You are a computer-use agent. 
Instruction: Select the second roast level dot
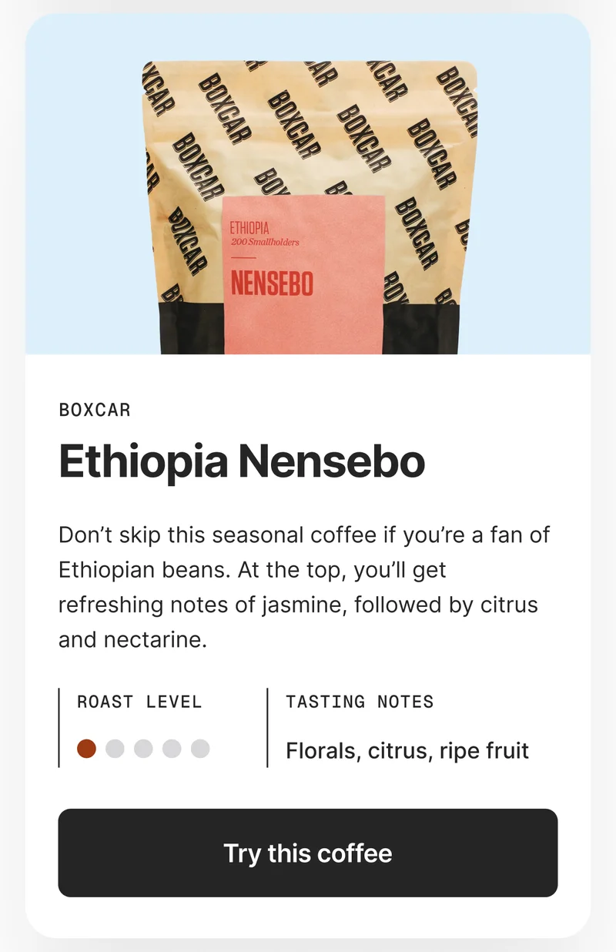[116, 747]
